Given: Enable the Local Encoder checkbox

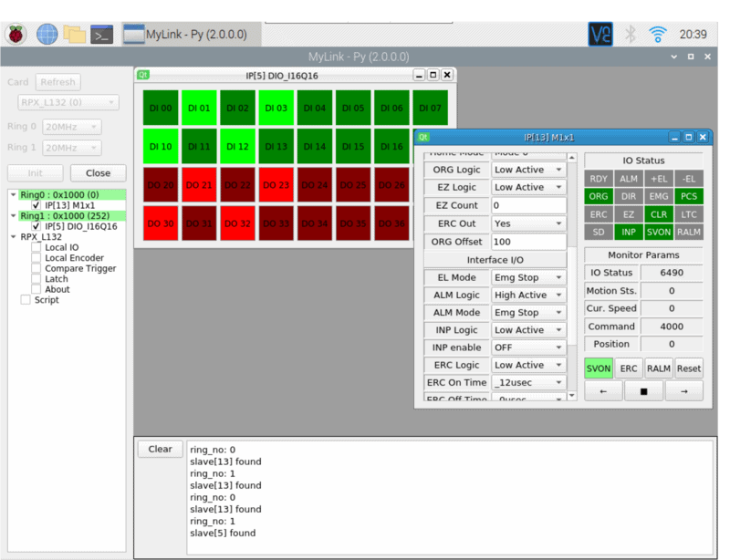Looking at the screenshot, I should coord(36,257).
